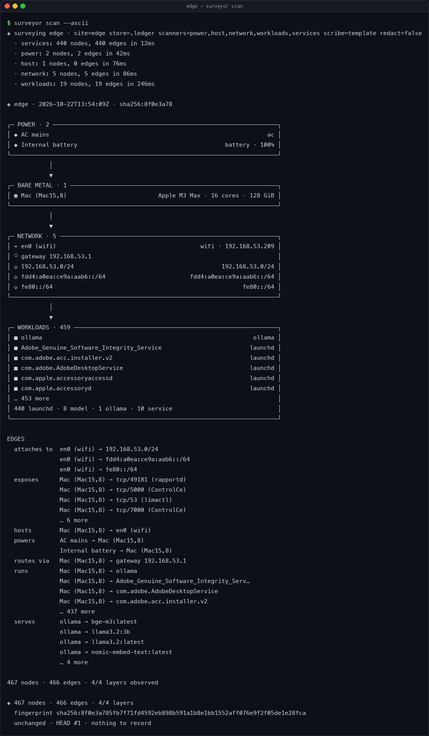Click the 'battery · 100%' value
The width and height of the screenshot is (429, 736).
[250, 145]
